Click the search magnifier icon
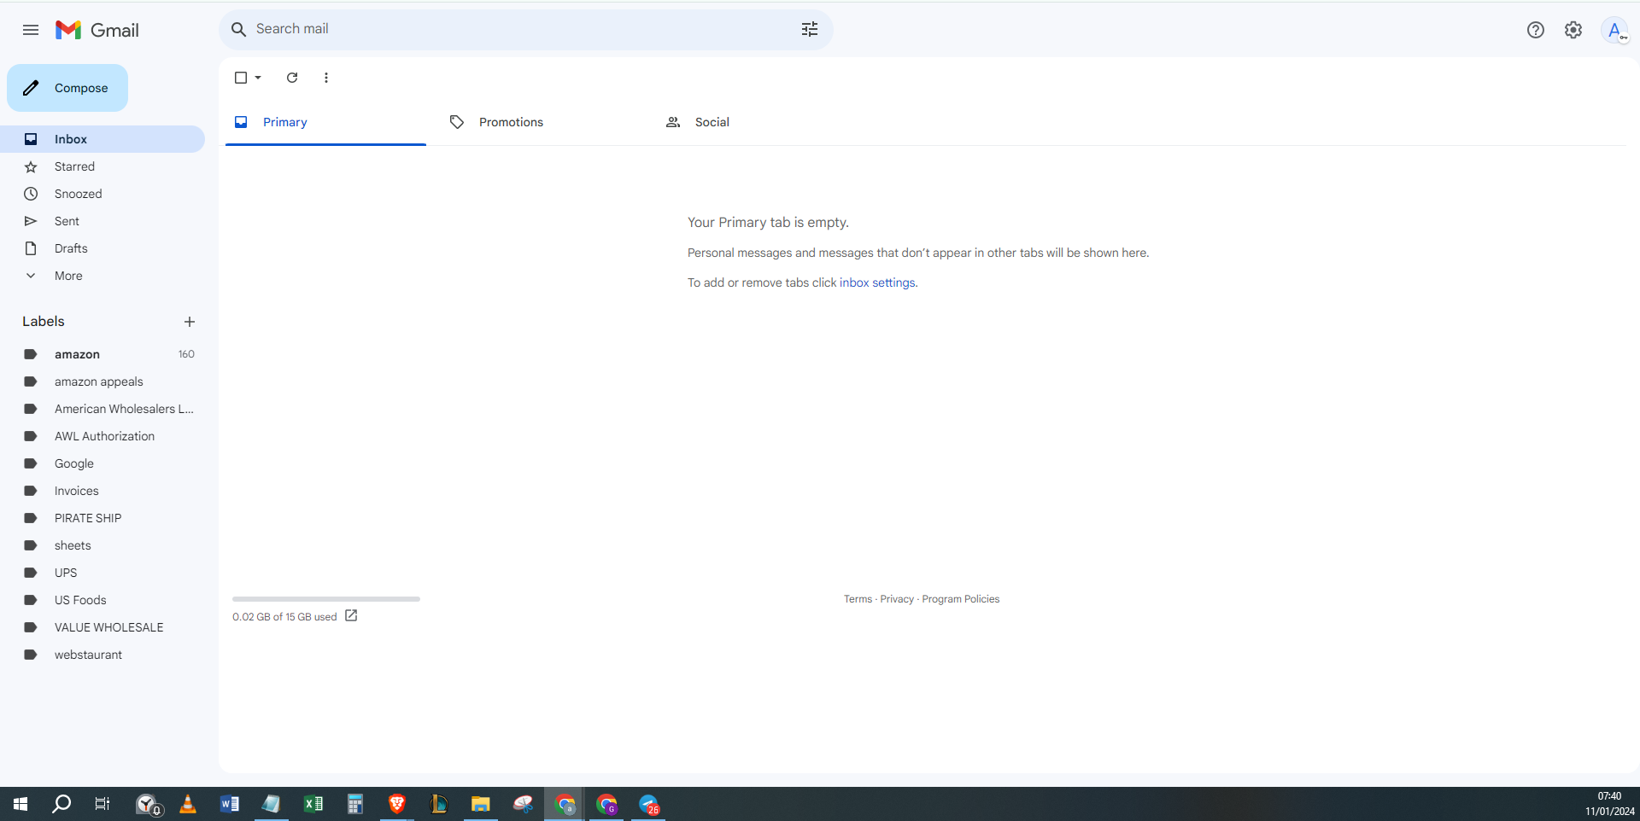The height and width of the screenshot is (821, 1640). point(239,30)
